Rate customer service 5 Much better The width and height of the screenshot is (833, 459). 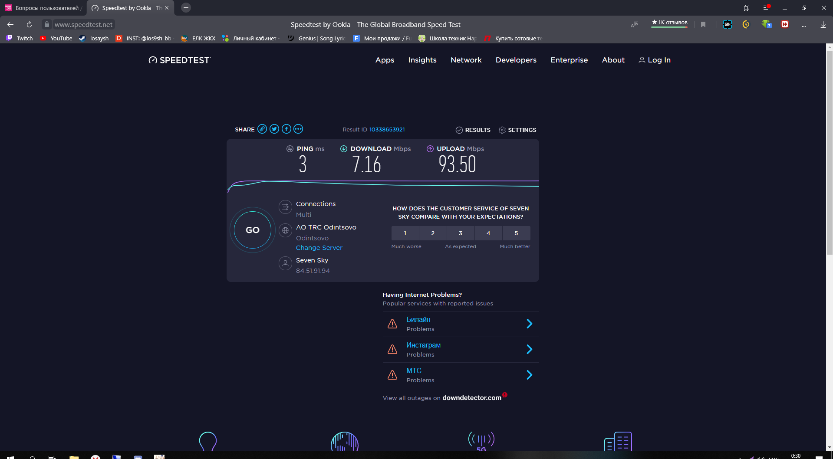pos(516,233)
